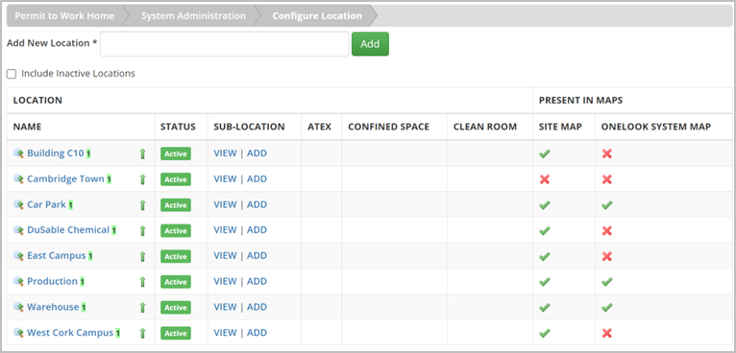View sub-locations of Production

click(225, 281)
